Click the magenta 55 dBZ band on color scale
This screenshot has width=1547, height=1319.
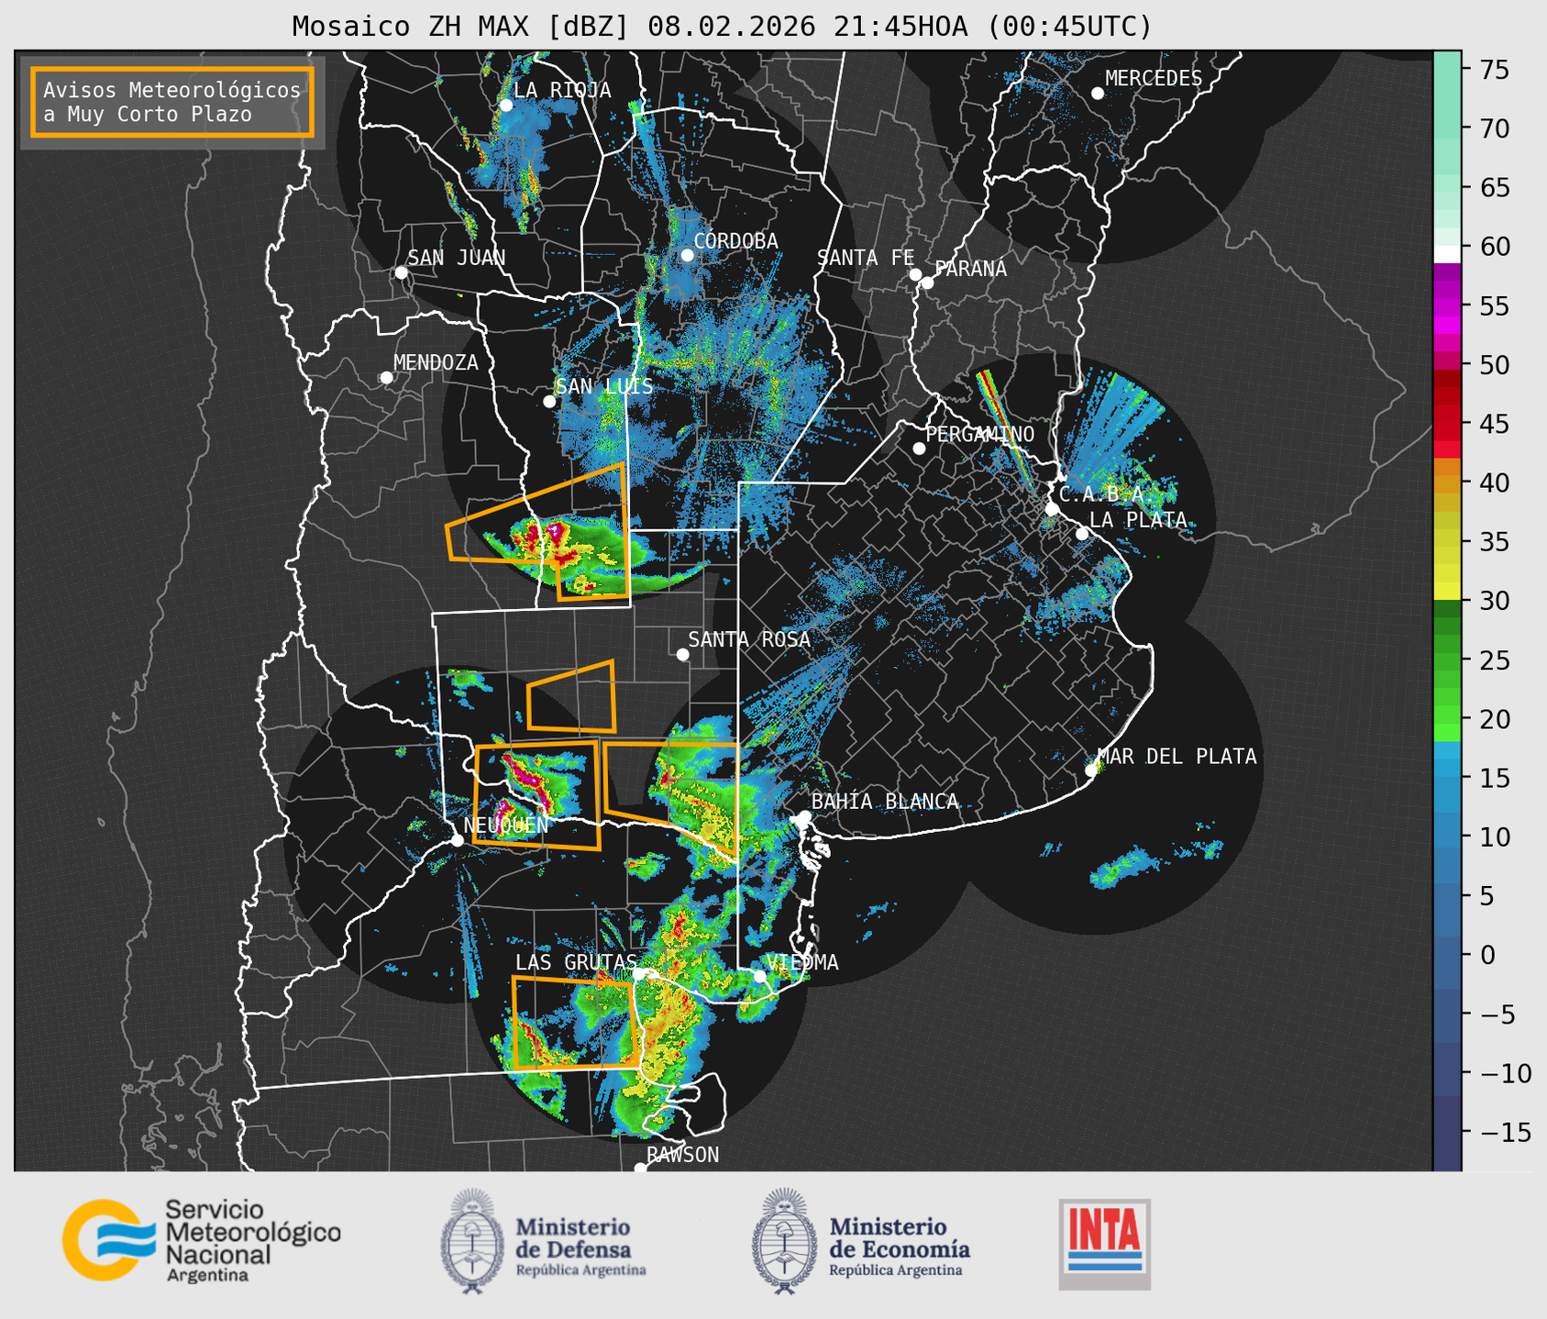click(1447, 306)
